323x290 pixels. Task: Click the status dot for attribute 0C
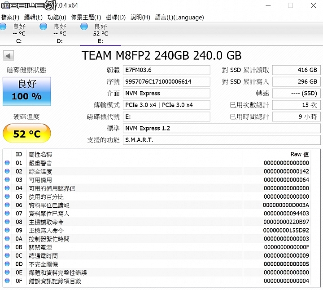[7, 255]
